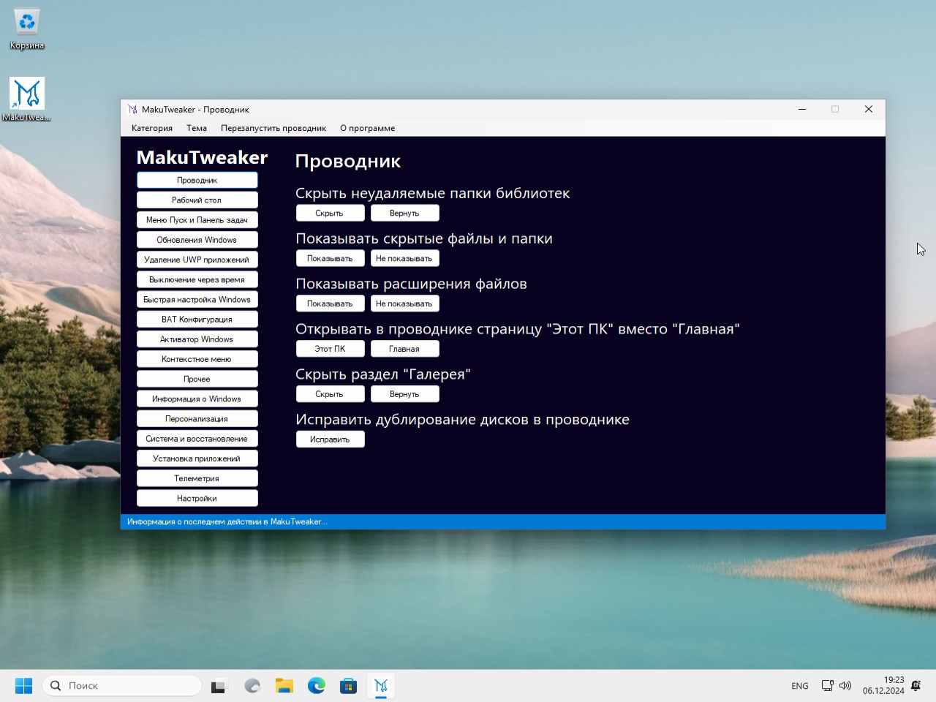Choose Этот ПК as Explorer start page
Screen dimensions: 936x702
[x=330, y=349]
